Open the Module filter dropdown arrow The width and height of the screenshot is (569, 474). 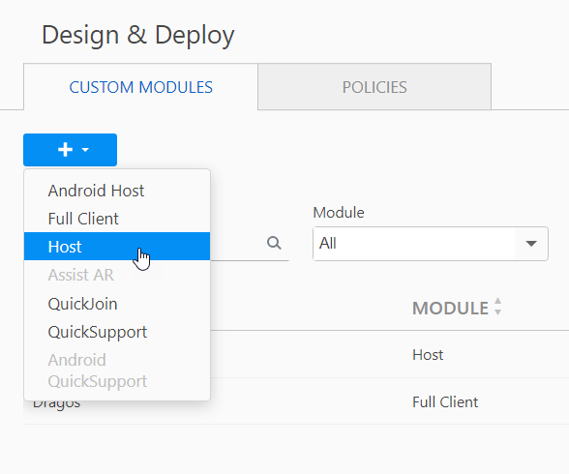pos(531,244)
